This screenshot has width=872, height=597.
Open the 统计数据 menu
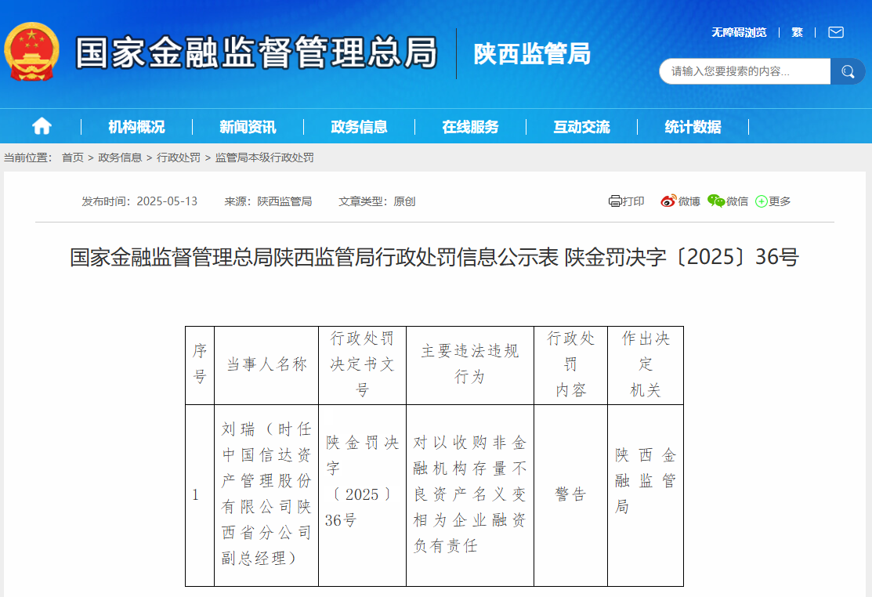pyautogui.click(x=693, y=127)
